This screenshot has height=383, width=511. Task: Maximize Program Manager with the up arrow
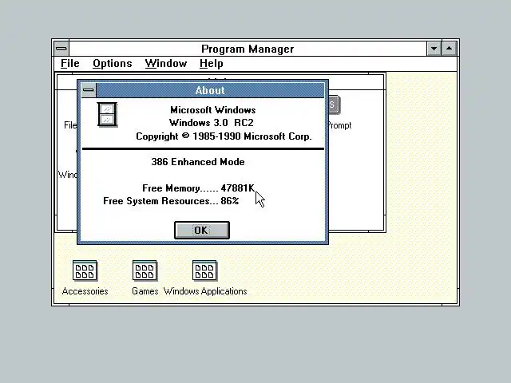[449, 49]
